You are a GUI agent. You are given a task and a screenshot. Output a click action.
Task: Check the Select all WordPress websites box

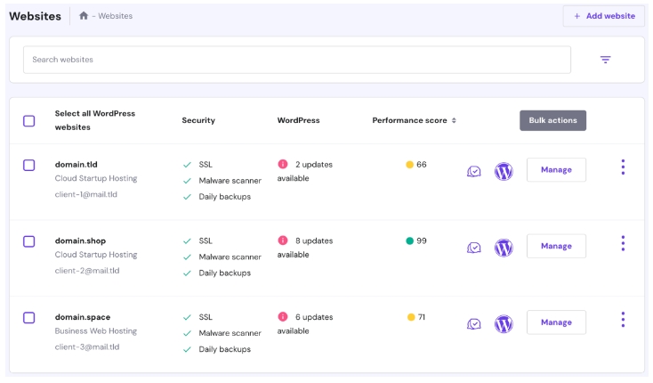click(x=29, y=121)
